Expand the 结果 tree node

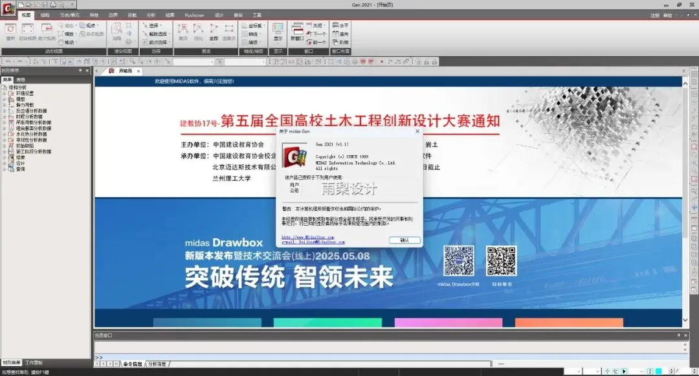point(5,157)
